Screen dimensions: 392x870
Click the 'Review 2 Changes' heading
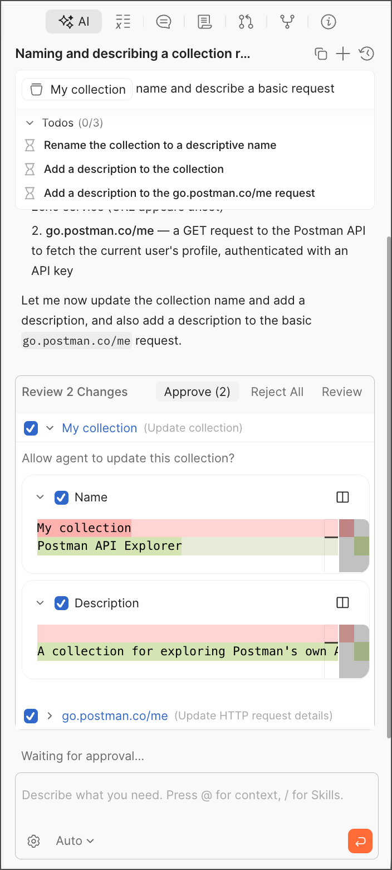click(75, 392)
